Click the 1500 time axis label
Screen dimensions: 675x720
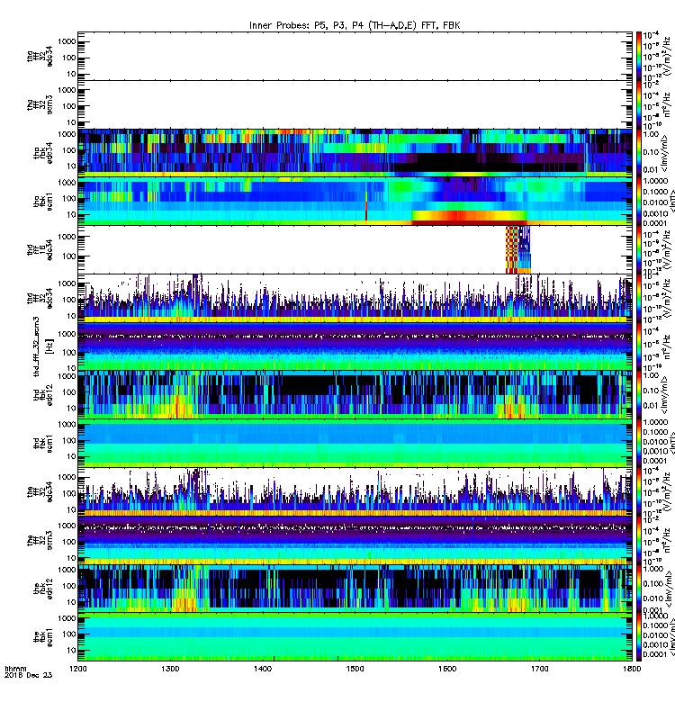[x=355, y=669]
